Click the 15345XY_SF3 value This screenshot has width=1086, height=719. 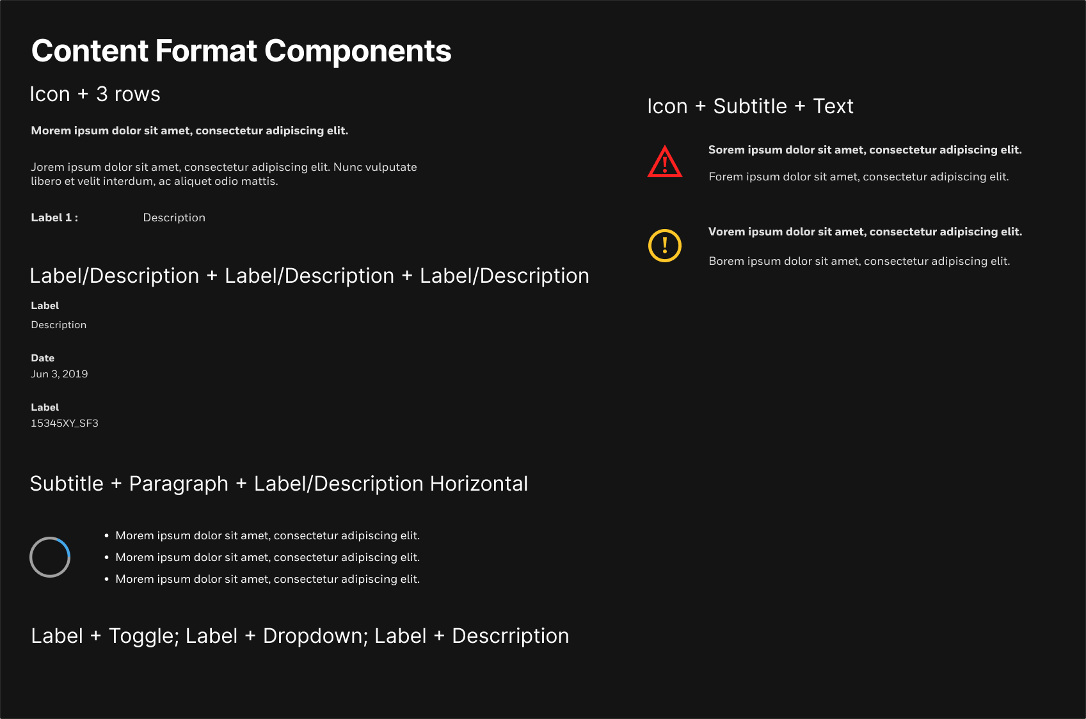pyautogui.click(x=65, y=423)
